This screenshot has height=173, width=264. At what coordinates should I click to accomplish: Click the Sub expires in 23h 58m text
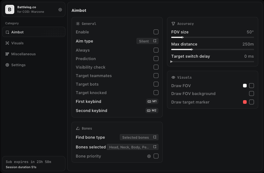tap(29, 162)
